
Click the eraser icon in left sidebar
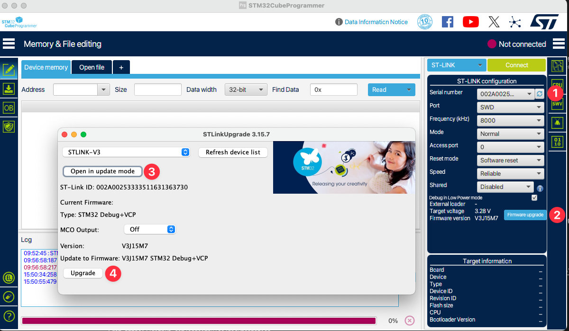coord(9,296)
